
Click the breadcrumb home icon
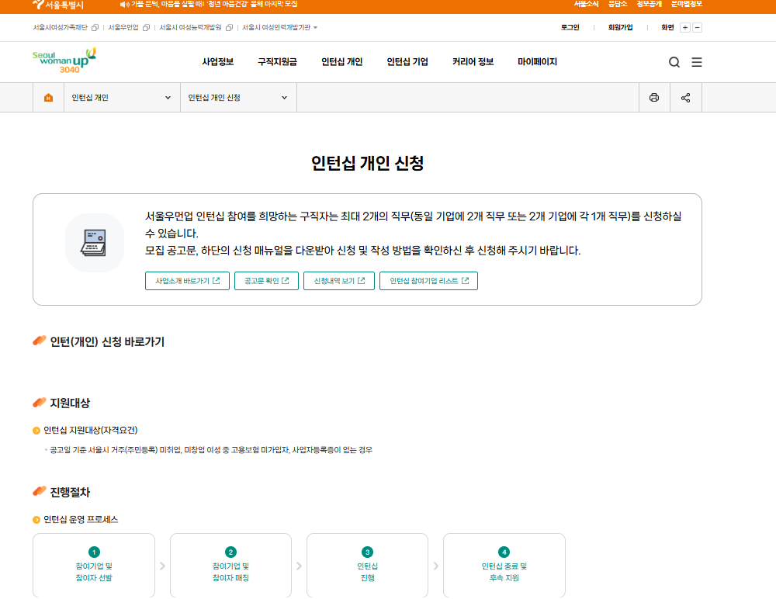[48, 97]
